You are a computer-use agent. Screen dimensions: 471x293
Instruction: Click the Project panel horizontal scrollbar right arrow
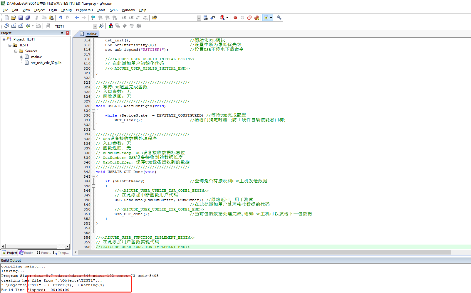tap(67, 246)
